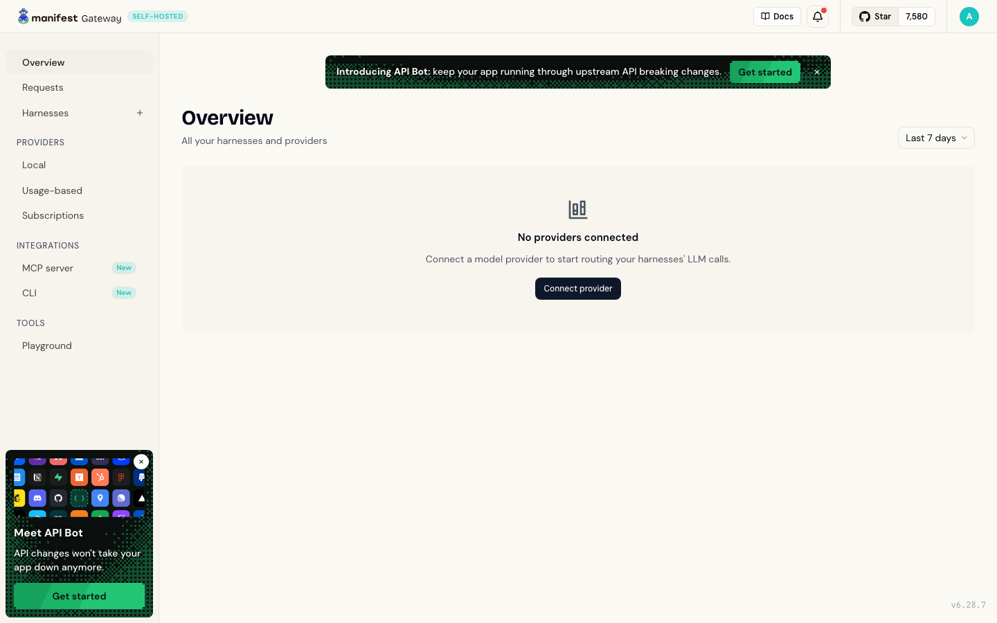
Task: Click the bar chart empty-state icon
Action: [x=578, y=209]
